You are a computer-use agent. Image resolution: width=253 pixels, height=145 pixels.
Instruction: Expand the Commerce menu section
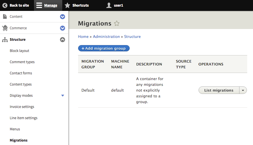pyautogui.click(x=63, y=28)
